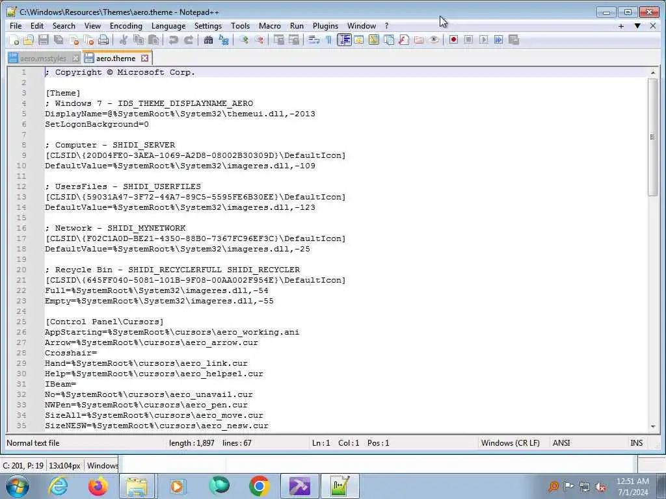The width and height of the screenshot is (666, 499).
Task: Launch Firefox from the taskbar
Action: 98,486
